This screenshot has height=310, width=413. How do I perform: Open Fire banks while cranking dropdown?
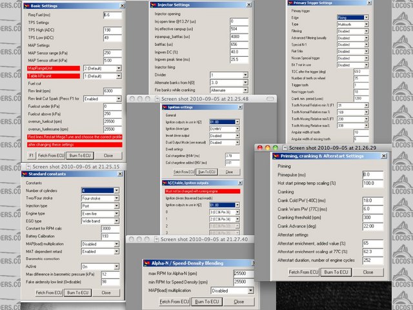click(x=245, y=90)
